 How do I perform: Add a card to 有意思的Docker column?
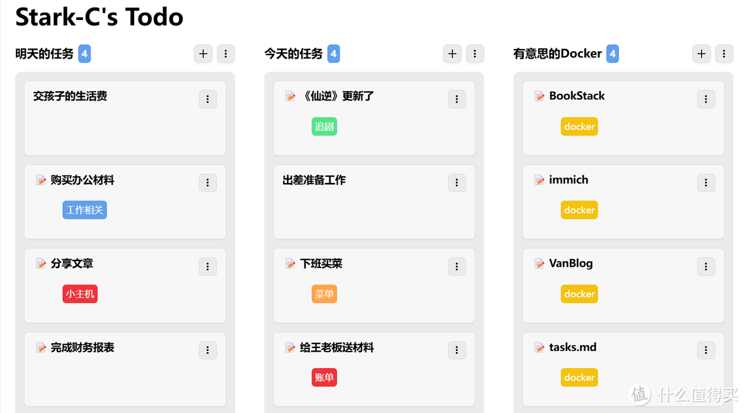701,54
